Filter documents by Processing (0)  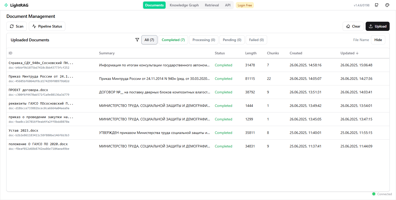(x=204, y=40)
